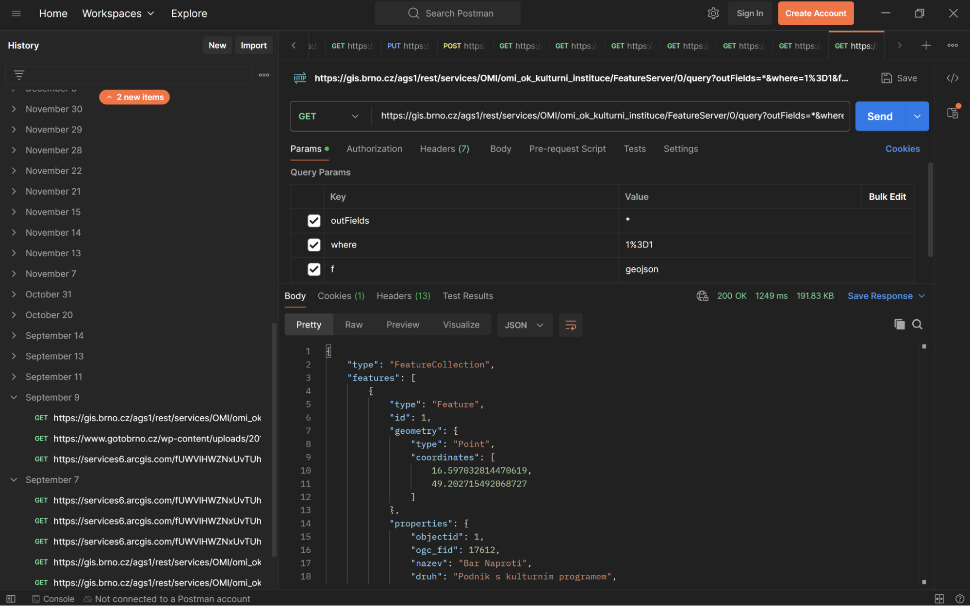Click the HTTP request type icon

(x=300, y=78)
